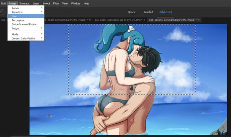Image resolution: width=231 pixels, height=137 pixels.
Task: Expand the Rotate submenu
Action: coord(26,8)
